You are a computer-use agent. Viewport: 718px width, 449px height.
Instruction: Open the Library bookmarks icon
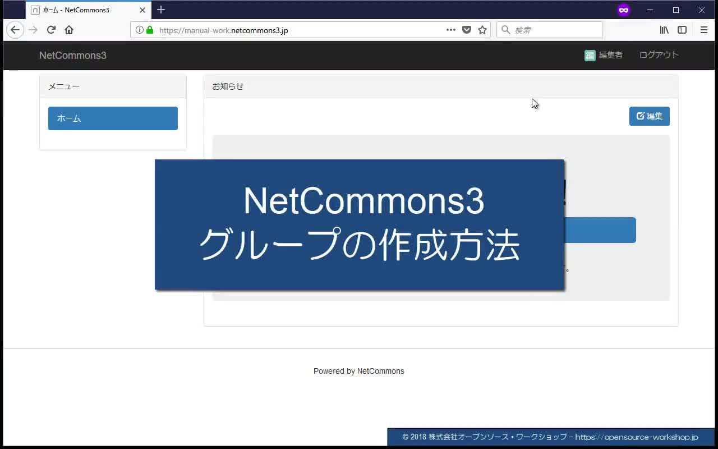[664, 30]
